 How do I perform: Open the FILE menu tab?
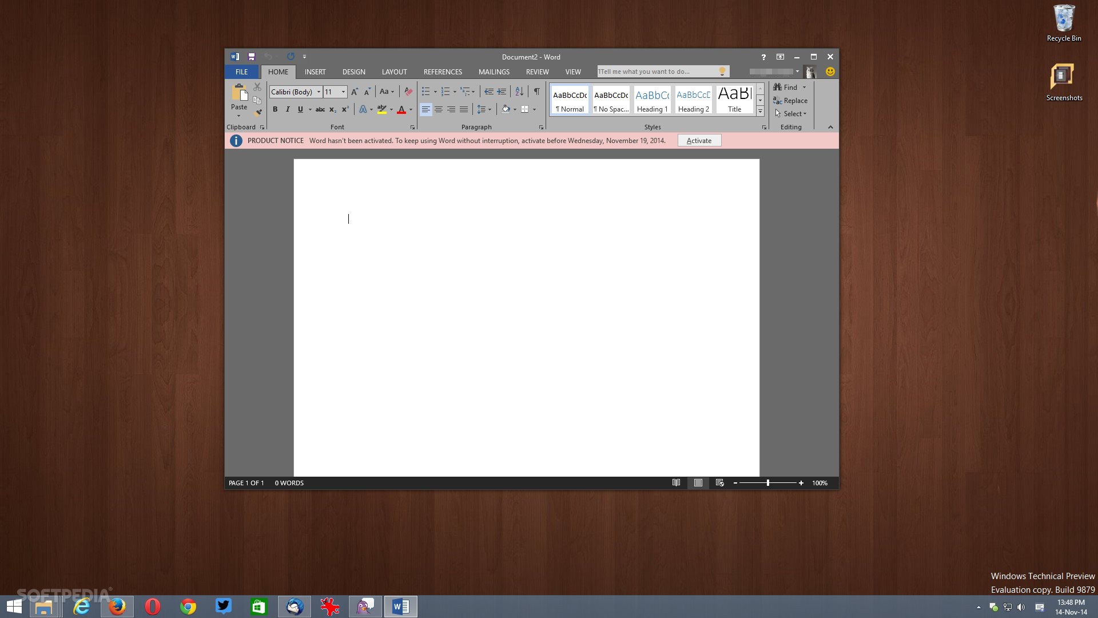coord(241,72)
